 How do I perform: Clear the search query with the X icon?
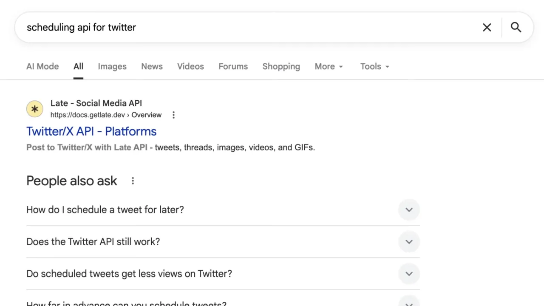[x=487, y=27]
